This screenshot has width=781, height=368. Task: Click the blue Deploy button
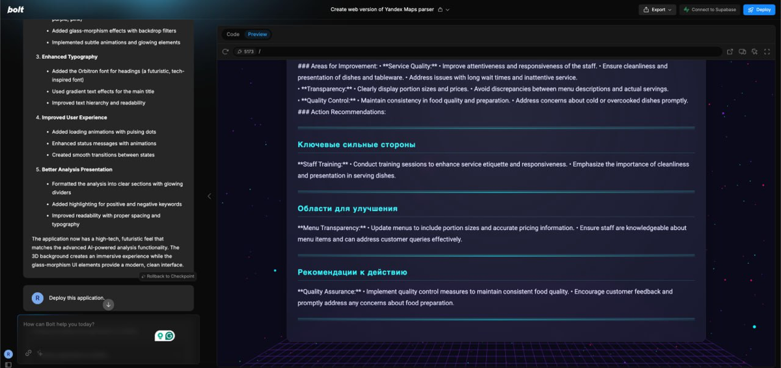tap(758, 10)
